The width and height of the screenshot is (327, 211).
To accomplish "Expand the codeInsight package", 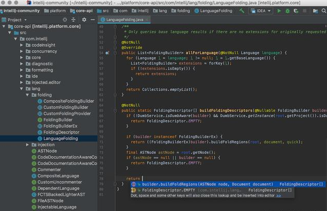I will [x=21, y=45].
